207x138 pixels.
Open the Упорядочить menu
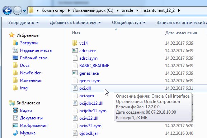pyautogui.click(x=24, y=23)
